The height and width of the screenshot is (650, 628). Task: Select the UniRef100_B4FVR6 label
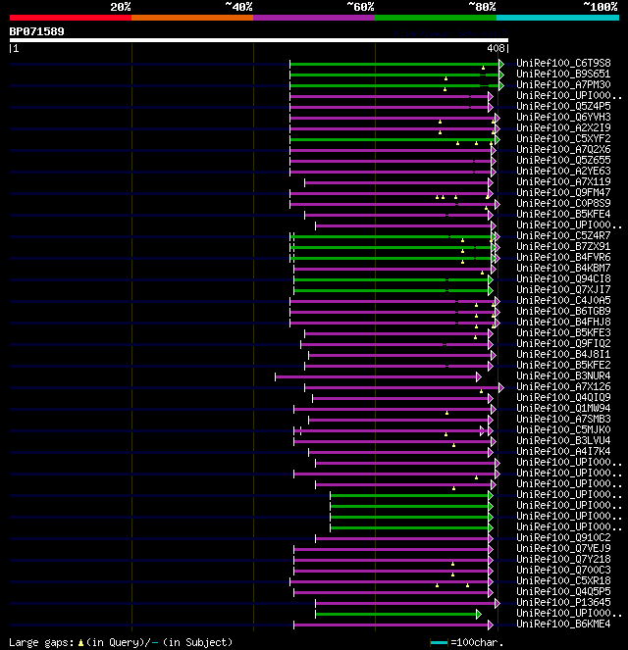pyautogui.click(x=563, y=257)
